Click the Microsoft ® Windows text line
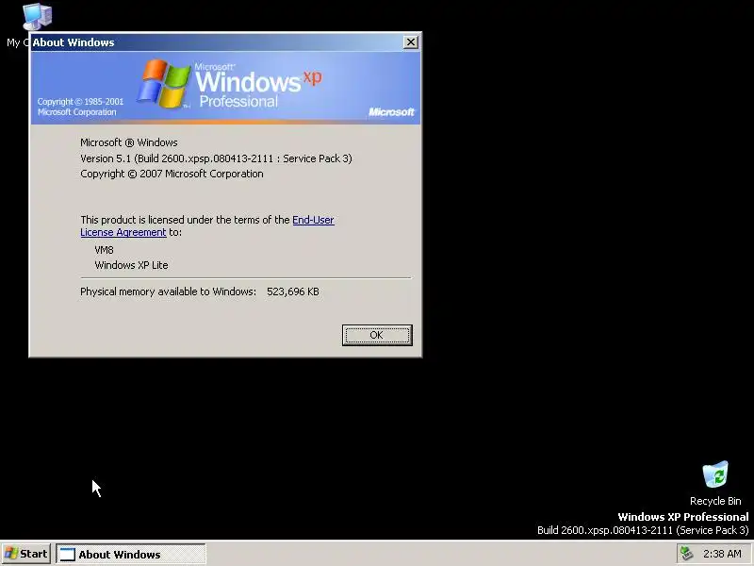Screen dimensions: 754x566 coord(129,142)
